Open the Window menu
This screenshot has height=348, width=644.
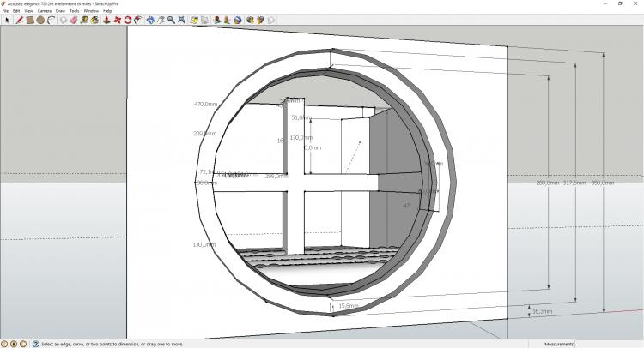[x=90, y=10]
